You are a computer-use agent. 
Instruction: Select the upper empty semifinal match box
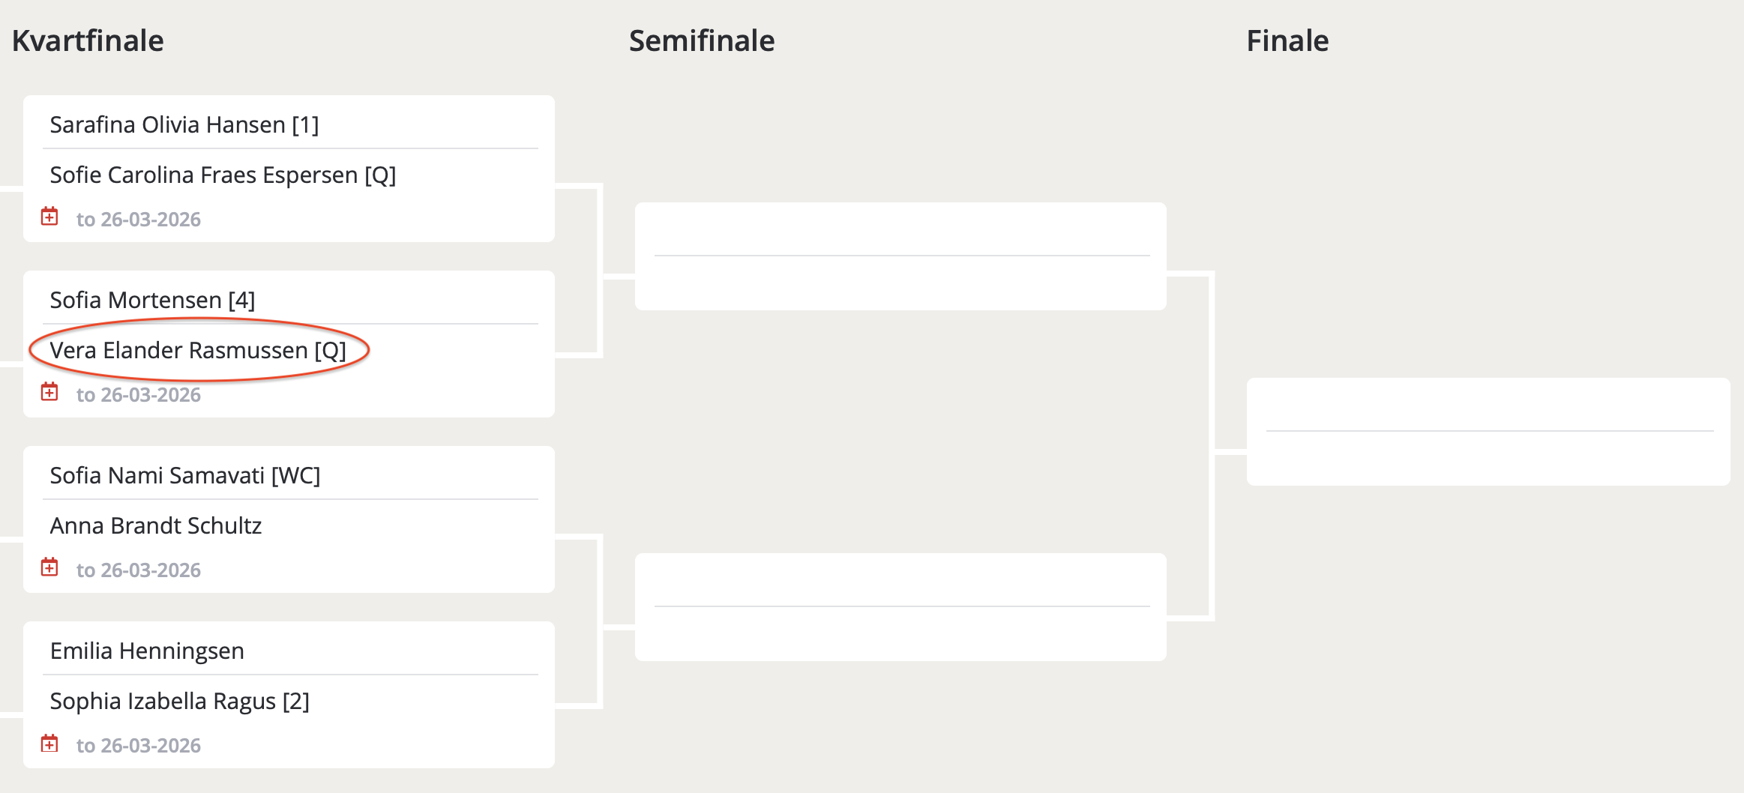coord(900,256)
